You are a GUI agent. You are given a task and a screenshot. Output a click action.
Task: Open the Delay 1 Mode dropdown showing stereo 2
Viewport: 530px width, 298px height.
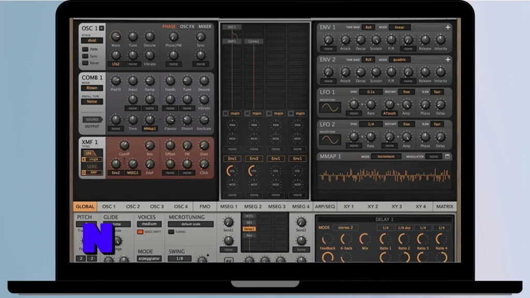tap(345, 228)
